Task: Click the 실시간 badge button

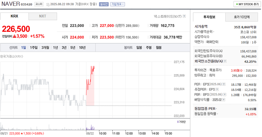Action: coord(104,4)
